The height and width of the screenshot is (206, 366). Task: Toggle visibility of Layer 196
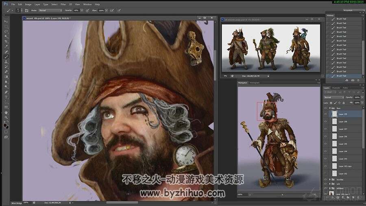pyautogui.click(x=325, y=136)
